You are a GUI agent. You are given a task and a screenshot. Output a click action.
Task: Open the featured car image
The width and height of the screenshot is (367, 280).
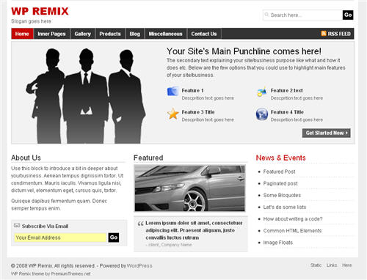(x=189, y=188)
